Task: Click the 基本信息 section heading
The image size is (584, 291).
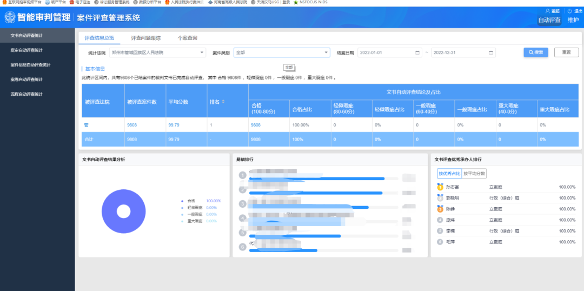Action: pyautogui.click(x=95, y=69)
